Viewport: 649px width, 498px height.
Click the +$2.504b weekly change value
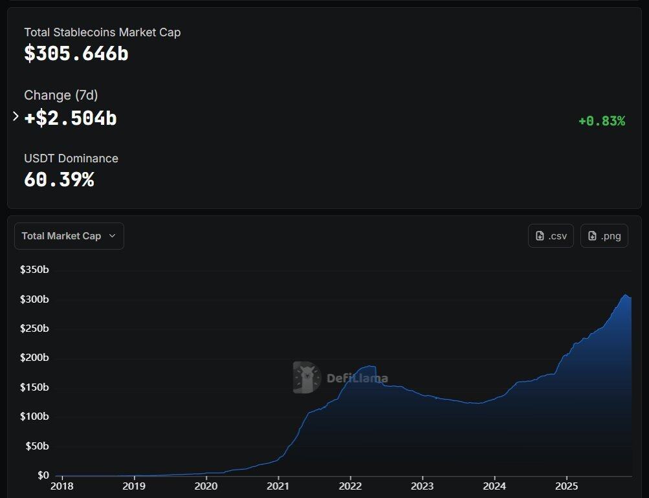click(x=71, y=118)
